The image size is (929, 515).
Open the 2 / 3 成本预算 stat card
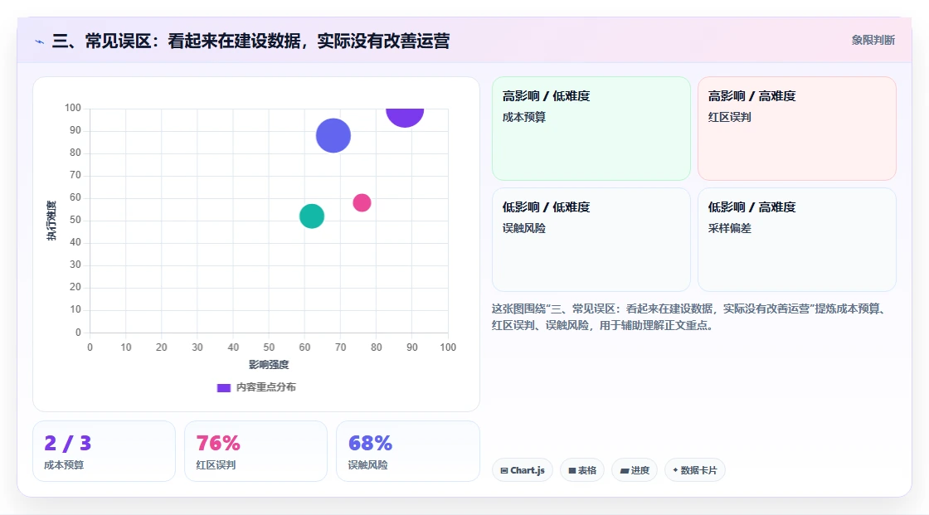pyautogui.click(x=104, y=451)
